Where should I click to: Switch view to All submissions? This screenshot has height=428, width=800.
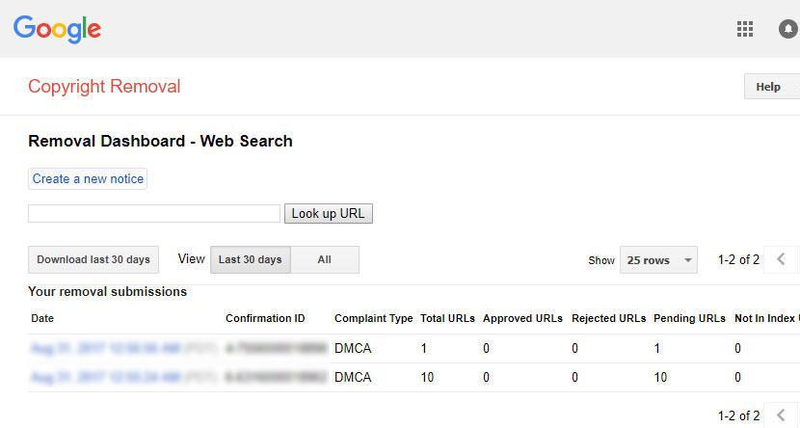[325, 259]
